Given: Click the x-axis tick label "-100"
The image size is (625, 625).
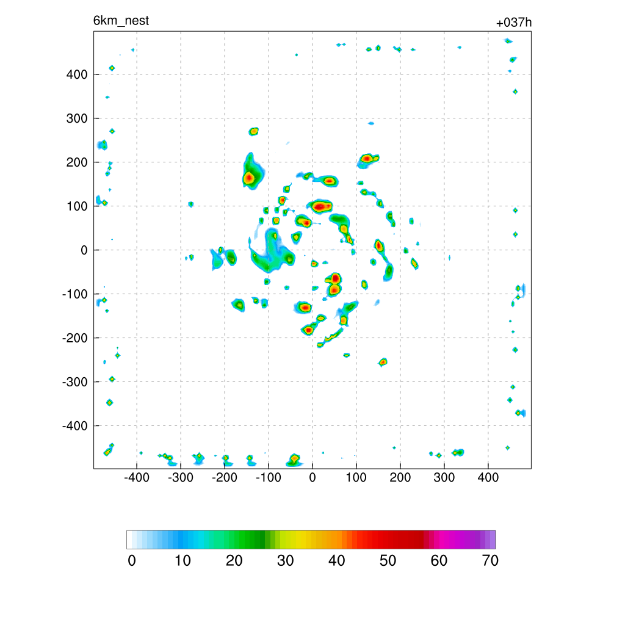Looking at the screenshot, I should click(x=269, y=477).
